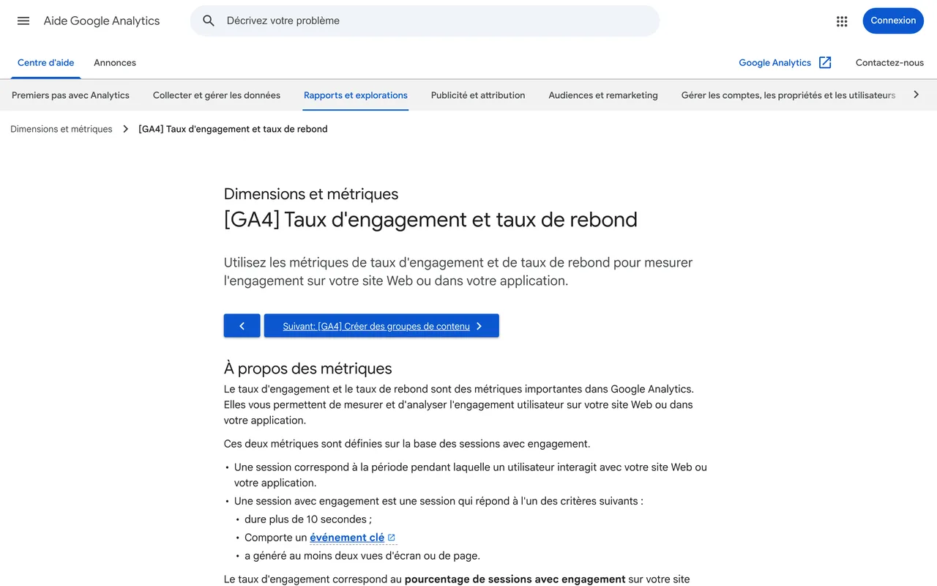Follow the événement clé link
Image resolution: width=937 pixels, height=586 pixels.
tap(347, 538)
